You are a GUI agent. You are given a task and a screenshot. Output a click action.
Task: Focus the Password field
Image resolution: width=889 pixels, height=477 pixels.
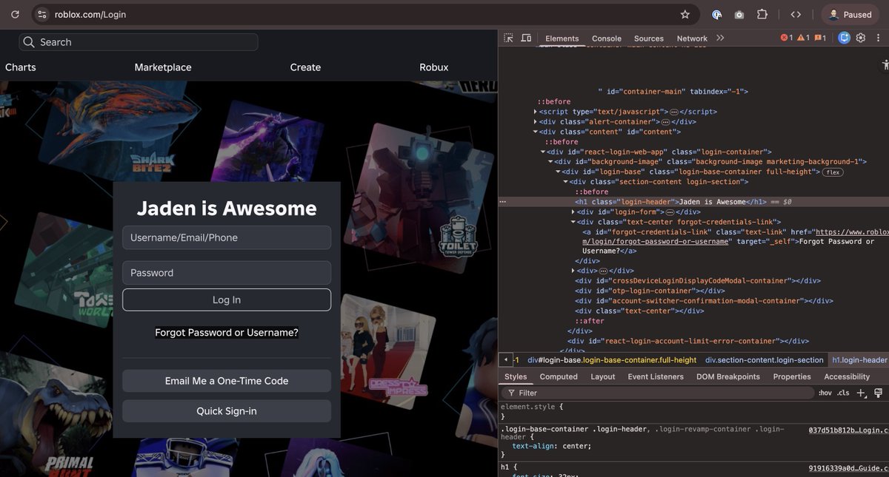tap(227, 273)
